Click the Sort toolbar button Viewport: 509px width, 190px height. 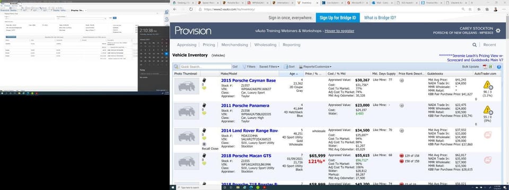(289, 66)
